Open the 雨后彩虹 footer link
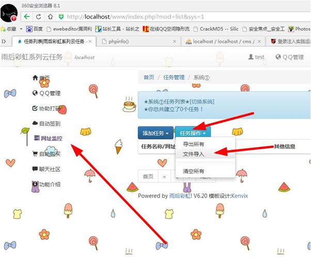 point(180,196)
